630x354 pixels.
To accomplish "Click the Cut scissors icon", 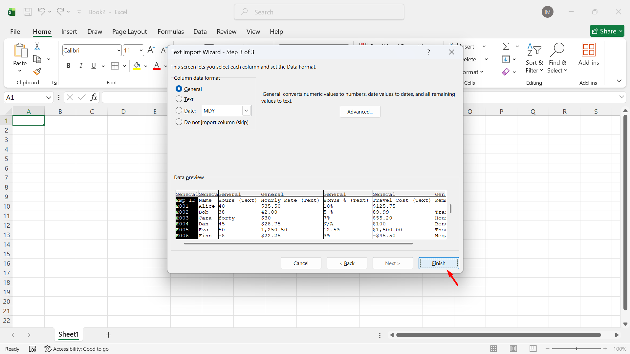I will pos(37,47).
